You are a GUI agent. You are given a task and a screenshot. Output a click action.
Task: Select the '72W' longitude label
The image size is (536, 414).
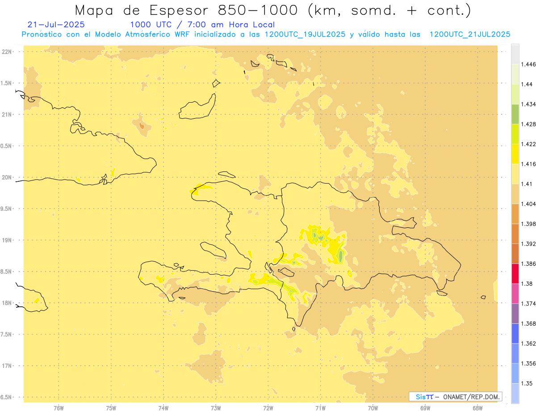click(268, 408)
